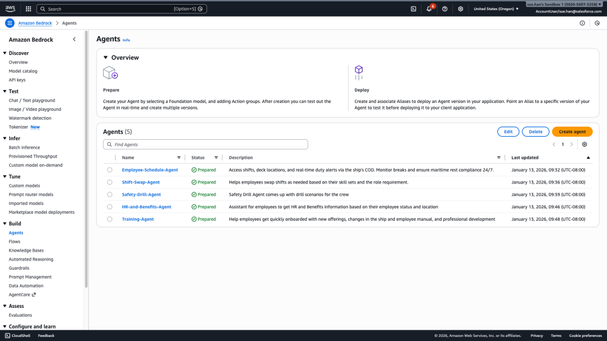
Task: Open the AWS services grid menu
Action: pos(28,9)
